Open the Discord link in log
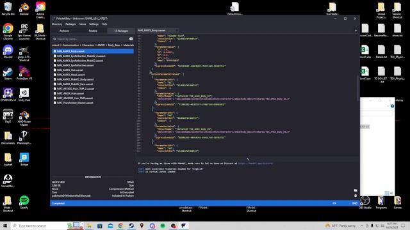This screenshot has height=230, width=410. (x=255, y=164)
